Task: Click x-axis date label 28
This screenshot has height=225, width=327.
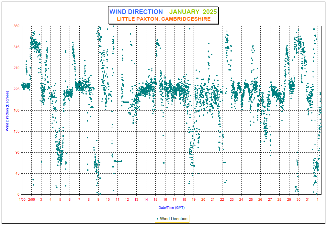Action: click(279, 199)
